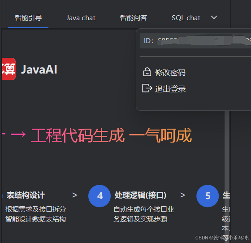
Task: Click the lock icon for 修改密码
Action: (147, 72)
